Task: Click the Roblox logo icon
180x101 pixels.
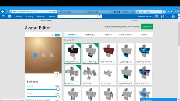Action: pos(9,16)
